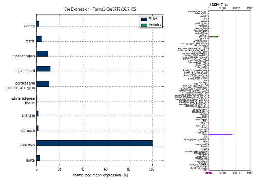
Task: Click the 'mammary_gland_lact' label in 1422447_at chart
Action: (x=198, y=12)
